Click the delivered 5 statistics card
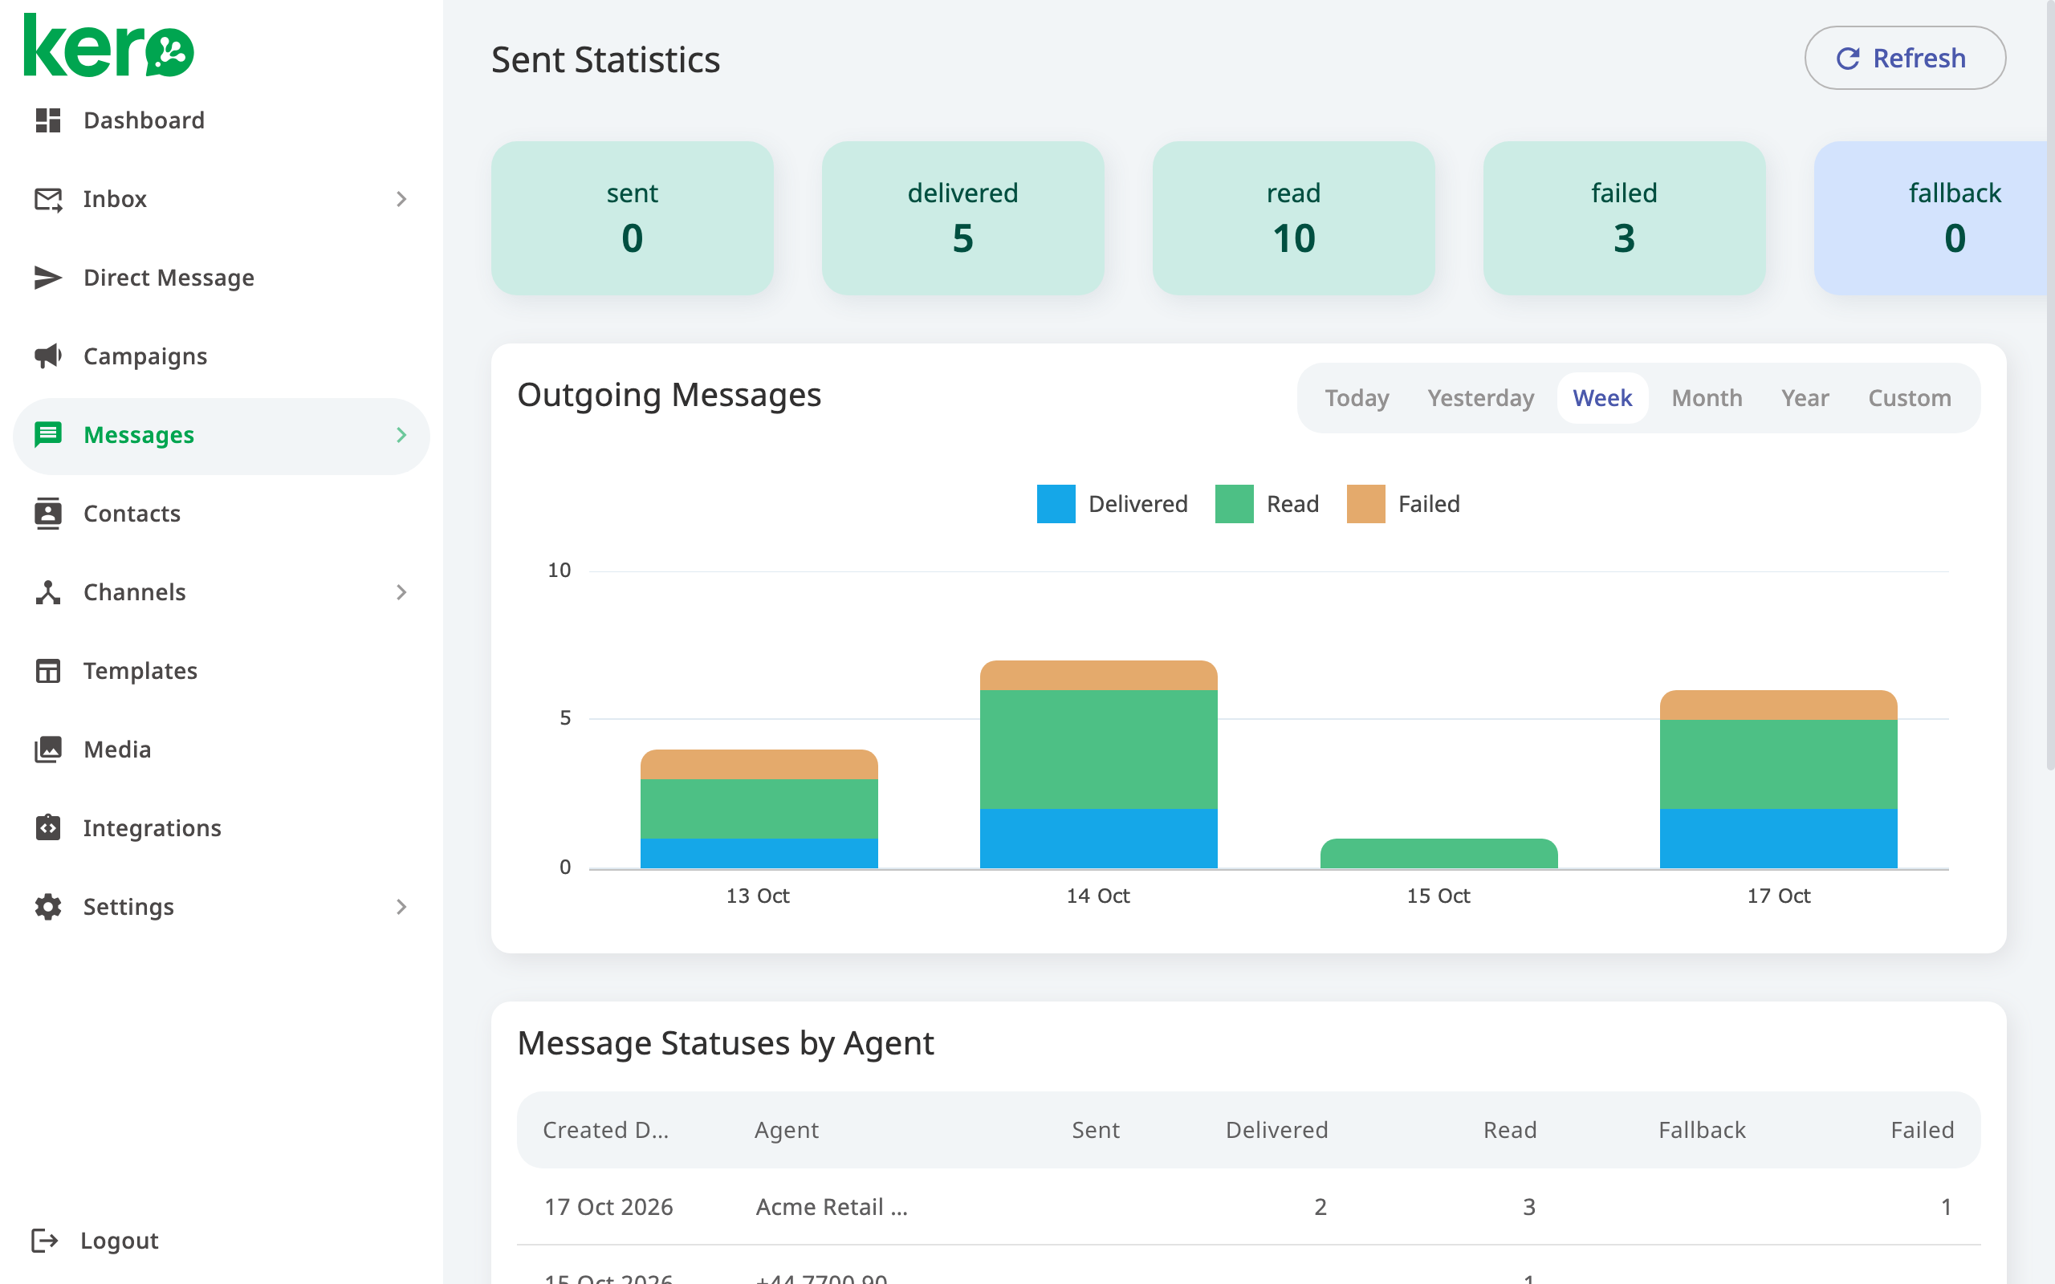The width and height of the screenshot is (2055, 1284). tap(962, 218)
